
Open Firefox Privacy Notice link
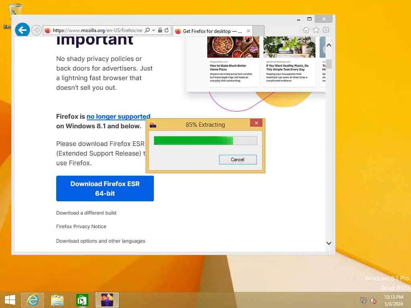coord(81,227)
